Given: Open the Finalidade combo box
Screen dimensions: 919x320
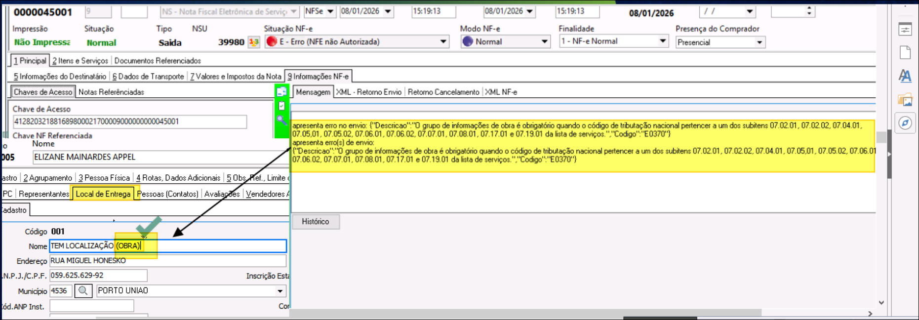Looking at the screenshot, I should click(663, 41).
